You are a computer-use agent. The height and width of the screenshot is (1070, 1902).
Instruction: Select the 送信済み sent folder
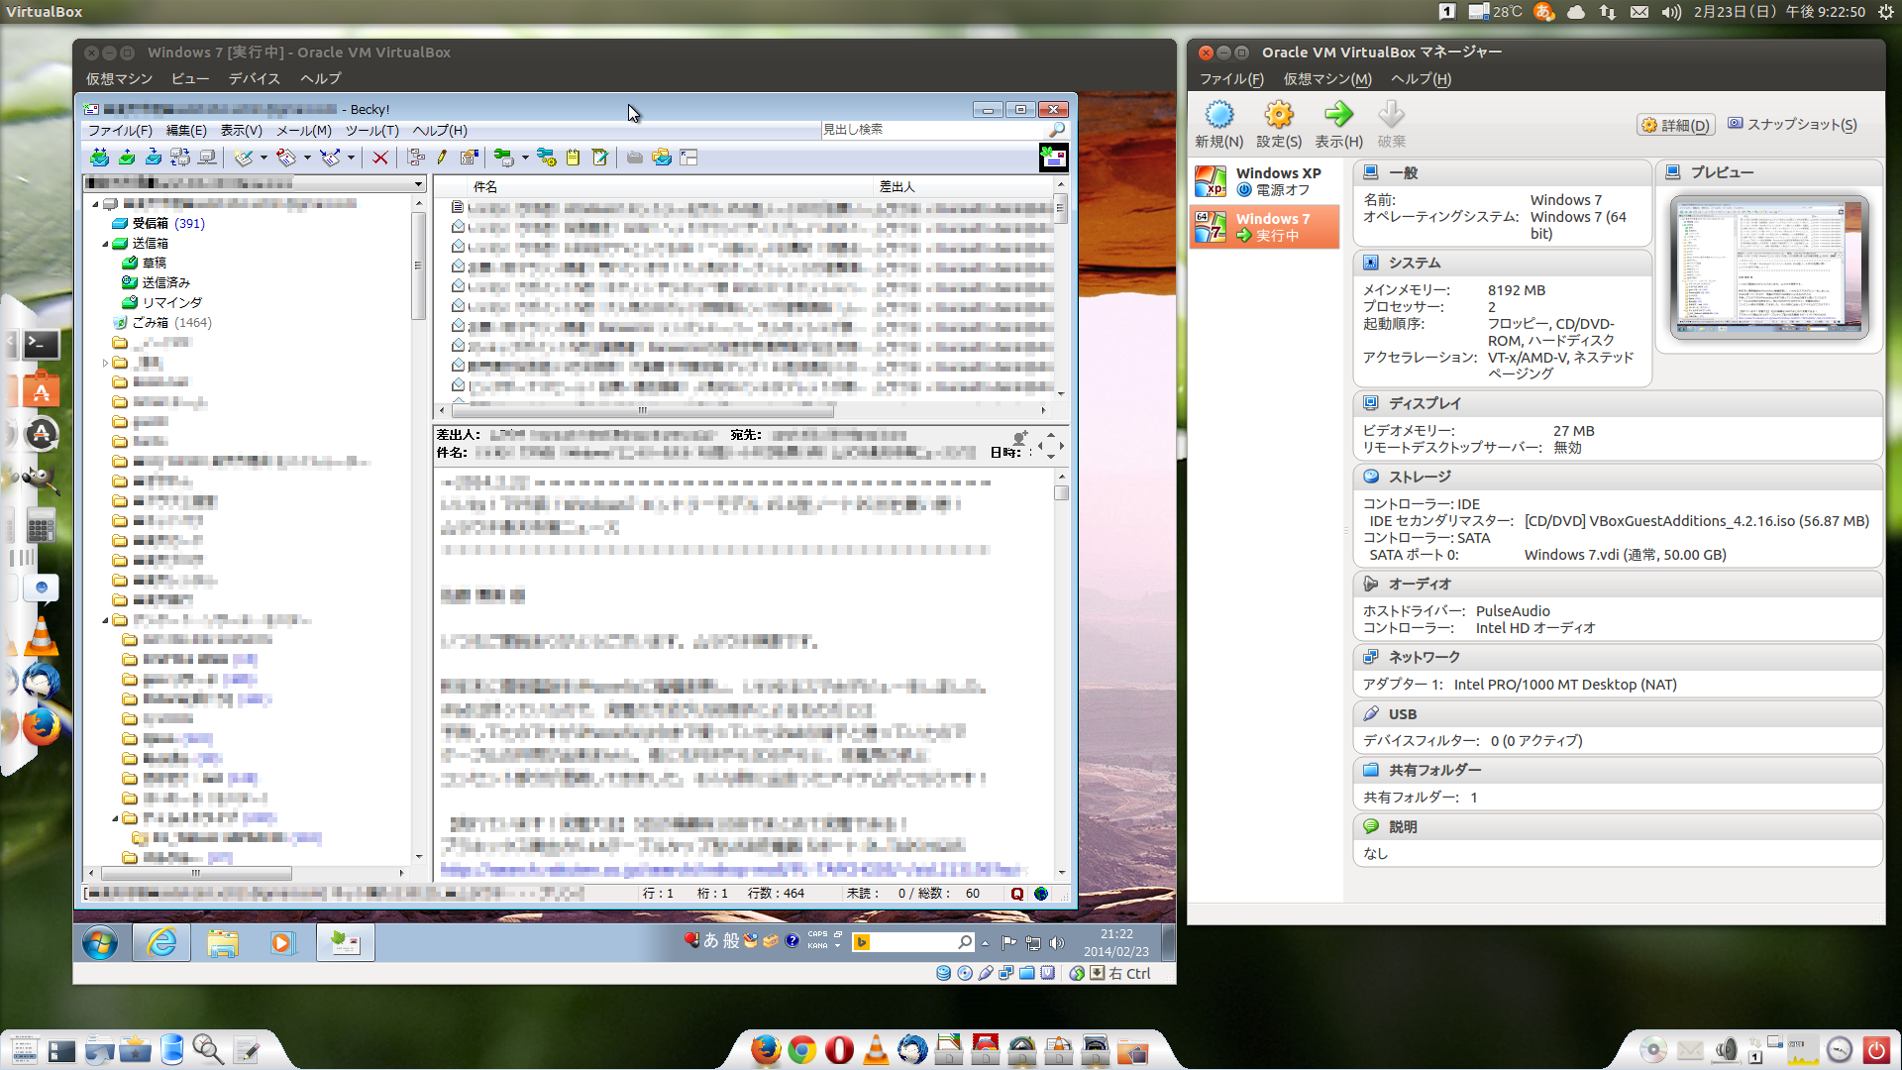(156, 283)
